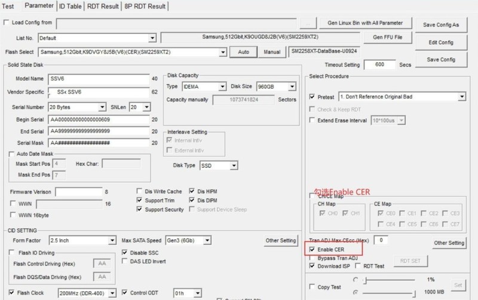
Task: Open Edit Config
Action: (441, 42)
